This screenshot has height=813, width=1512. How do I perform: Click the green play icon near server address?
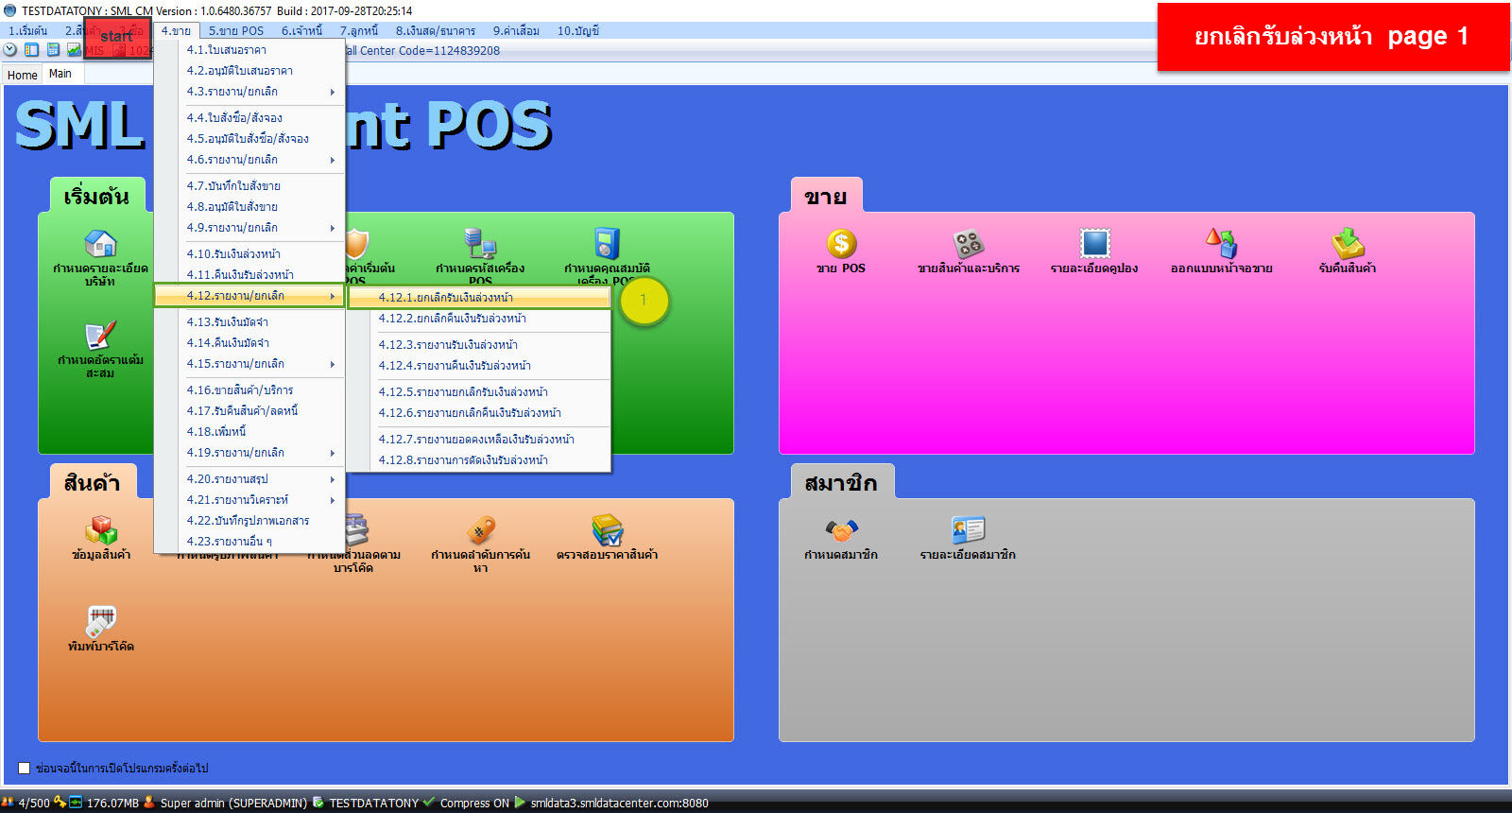click(520, 803)
